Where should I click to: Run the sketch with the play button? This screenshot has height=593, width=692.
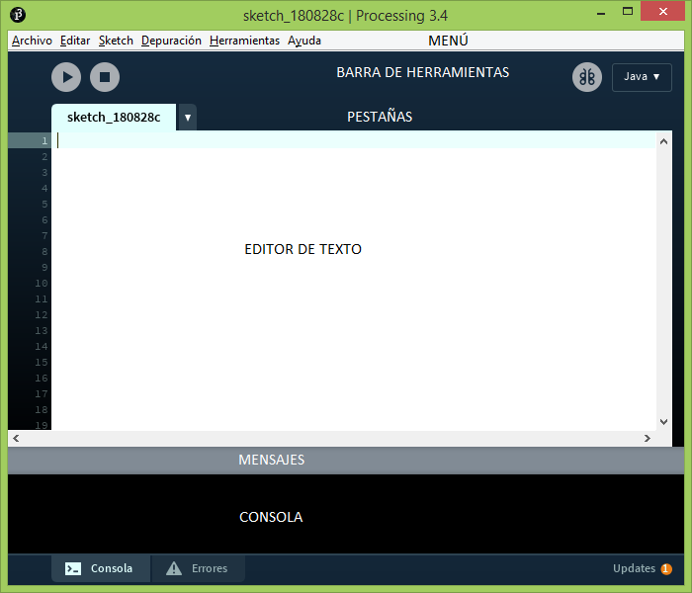click(x=66, y=77)
